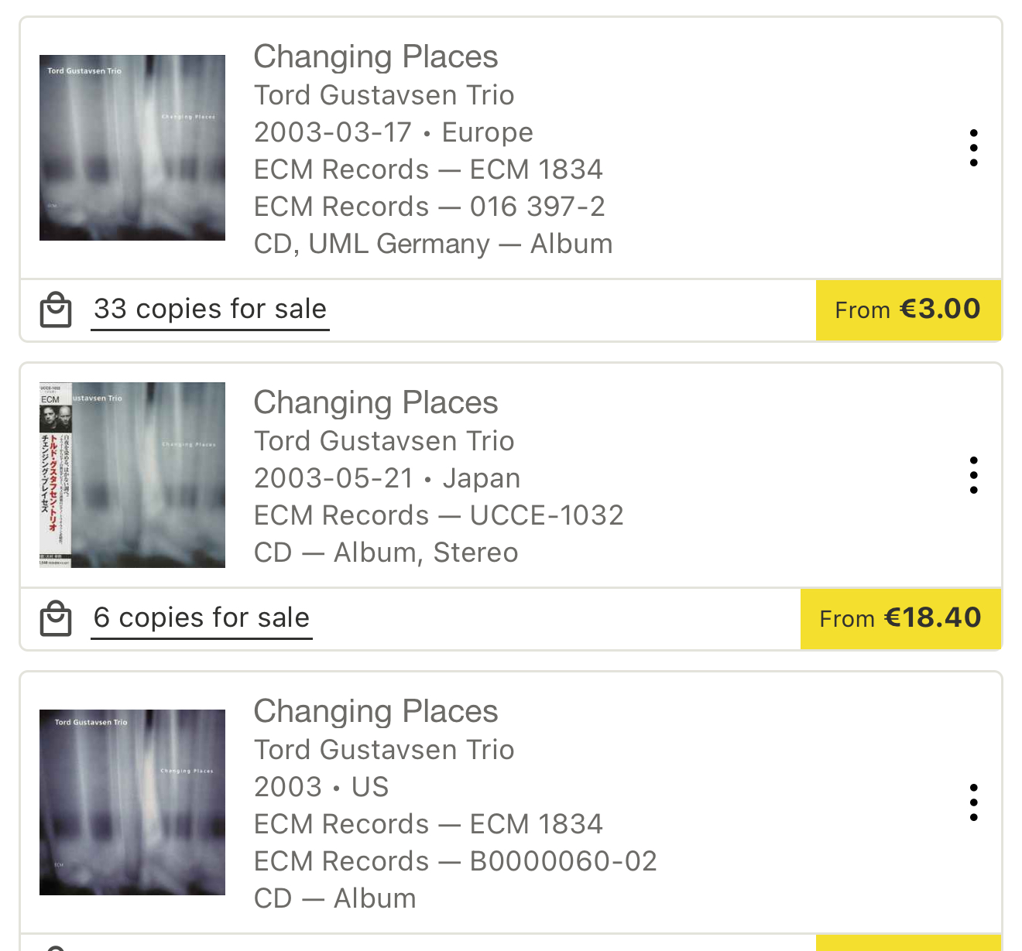Click the From €3.00 price button
The image size is (1022, 951).
(x=908, y=310)
